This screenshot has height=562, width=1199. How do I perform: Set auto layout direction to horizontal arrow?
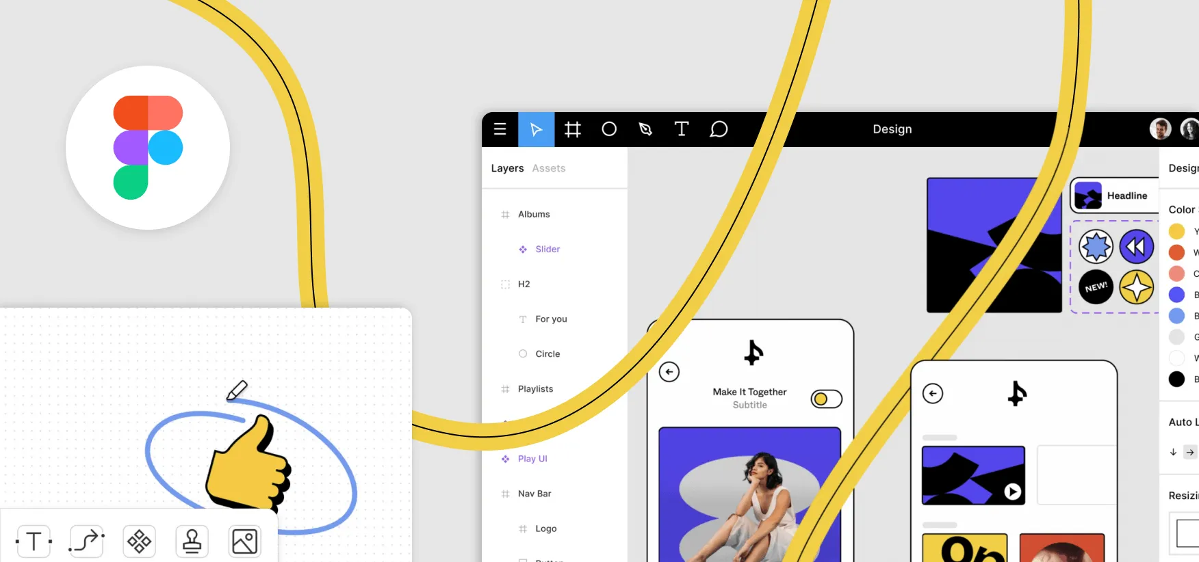click(x=1191, y=452)
